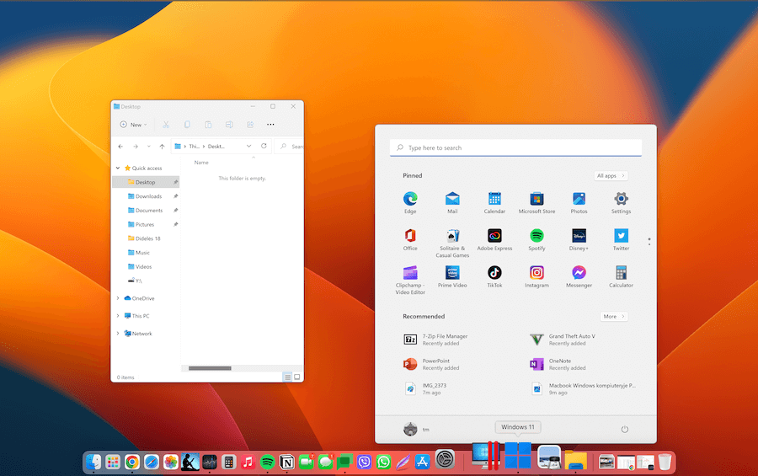Open the tm user account in Start menu
The width and height of the screenshot is (758, 476).
[x=416, y=429]
